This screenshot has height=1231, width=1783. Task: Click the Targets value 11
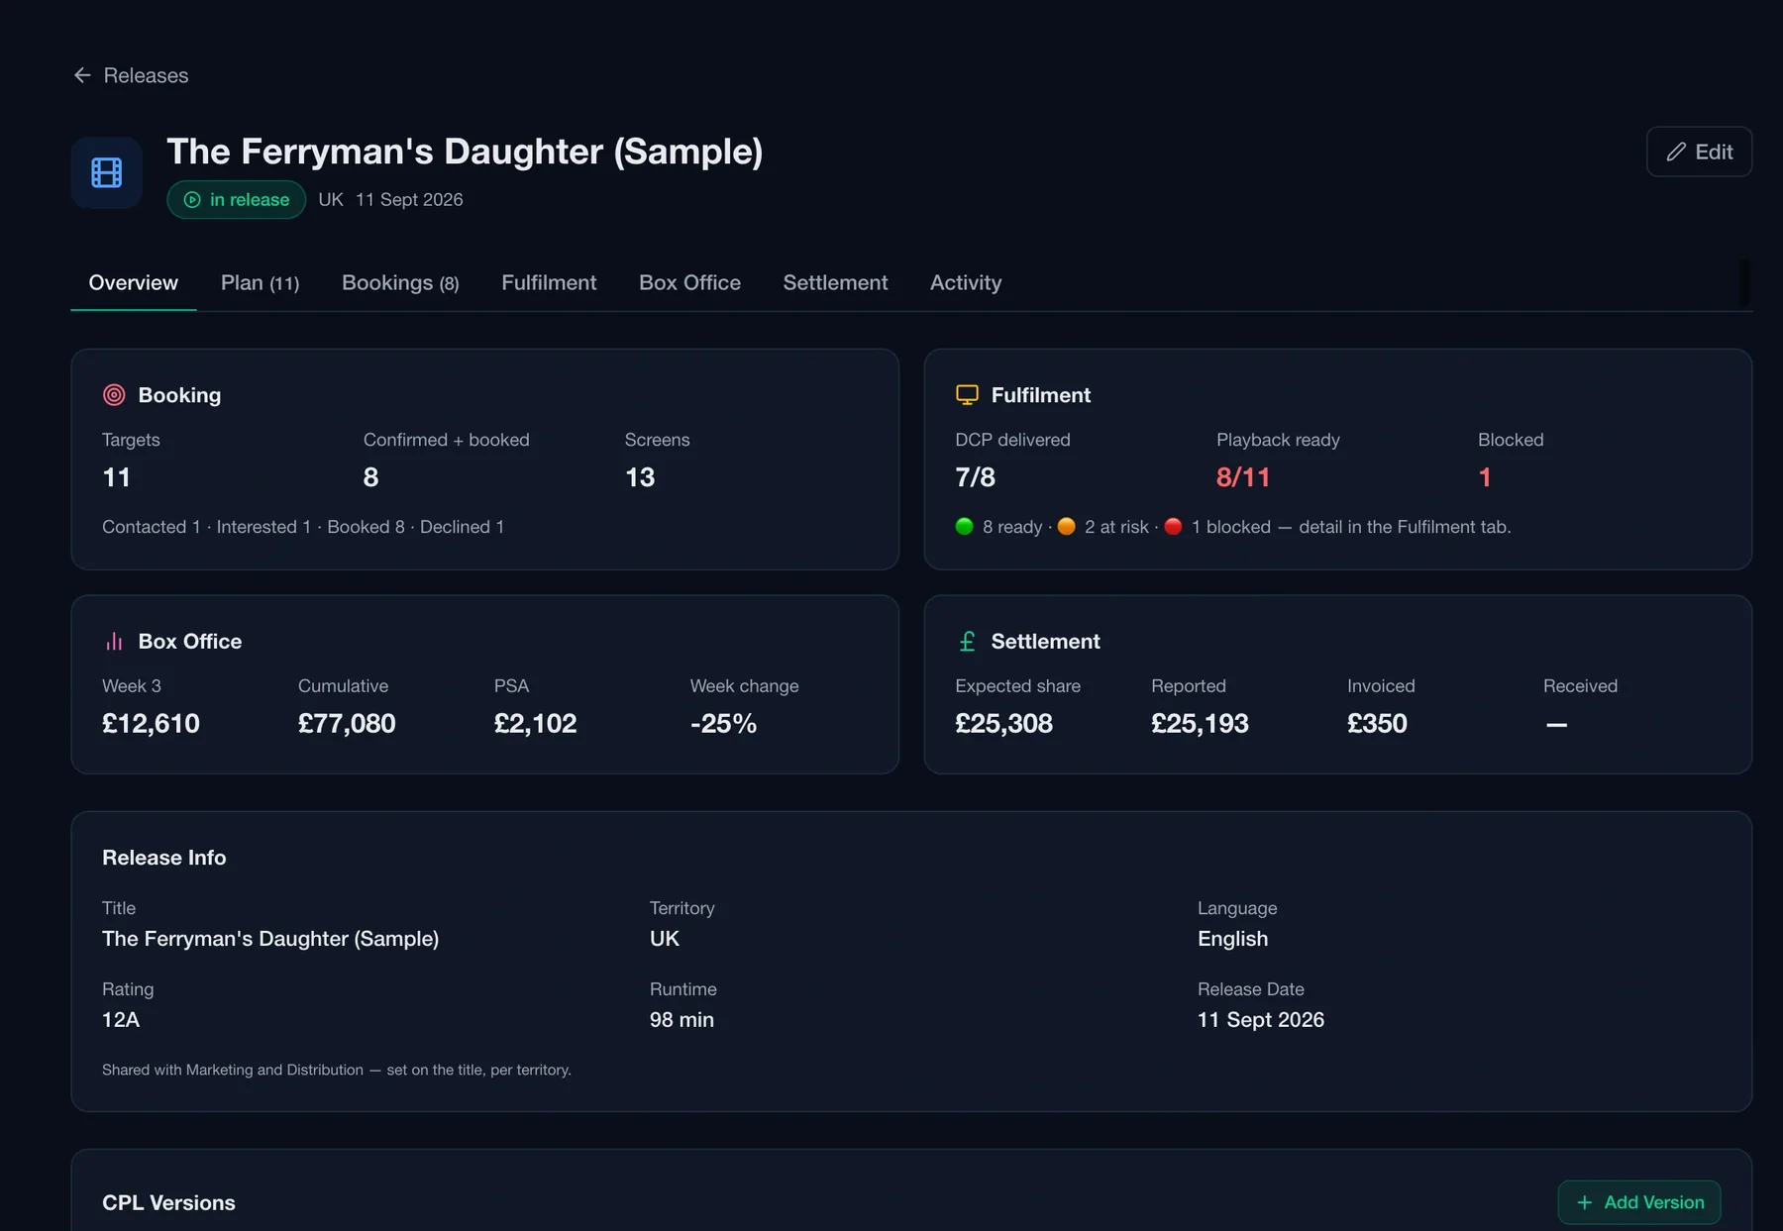click(117, 477)
